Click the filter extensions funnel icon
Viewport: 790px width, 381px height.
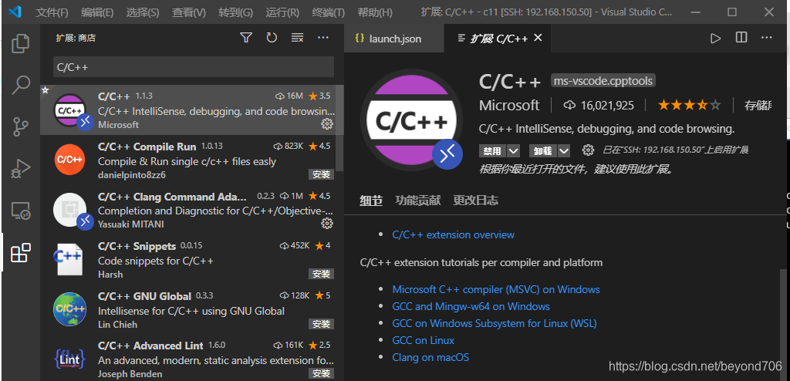(246, 37)
